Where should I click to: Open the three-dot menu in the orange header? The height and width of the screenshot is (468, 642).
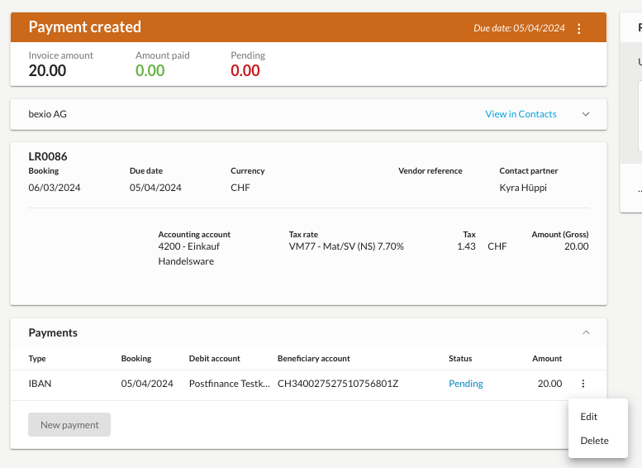(578, 28)
